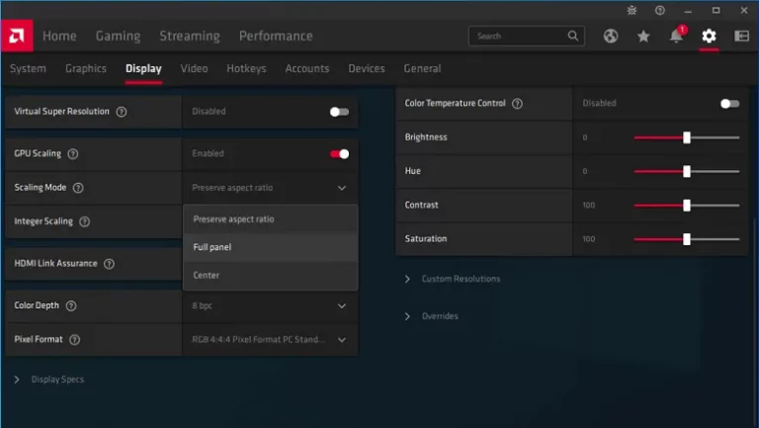Enable Virtual Super Resolution toggle
759x428 pixels.
coord(339,112)
